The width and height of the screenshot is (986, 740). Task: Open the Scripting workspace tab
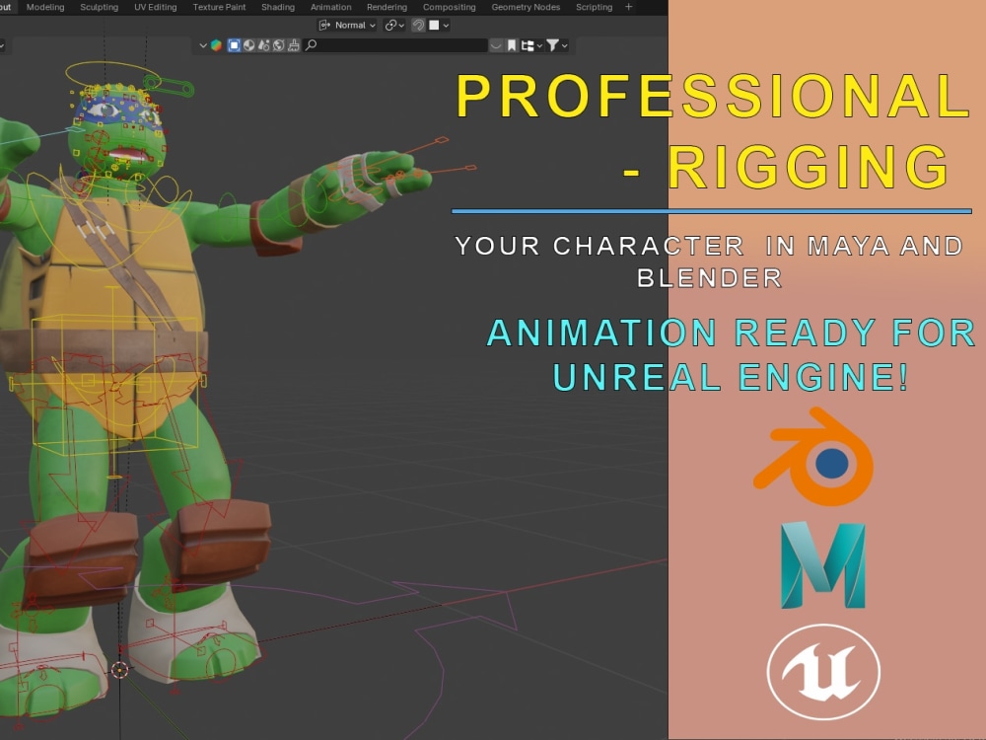pyautogui.click(x=594, y=8)
